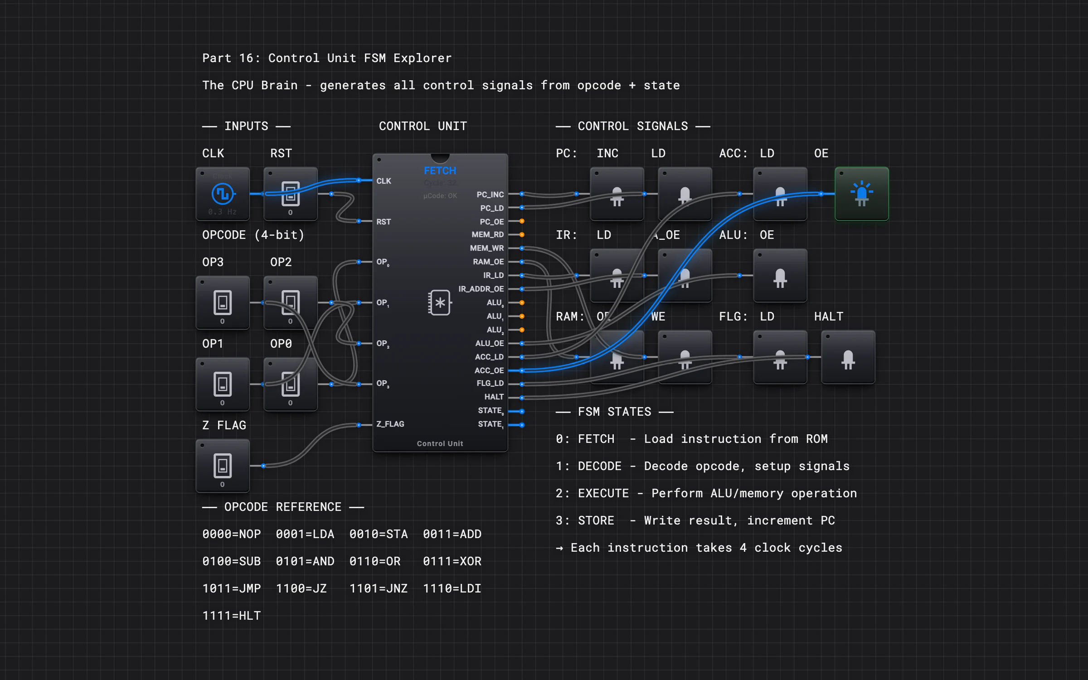Click the Control Unit chip center icon
Screen dimensions: 1088x680
click(x=440, y=302)
